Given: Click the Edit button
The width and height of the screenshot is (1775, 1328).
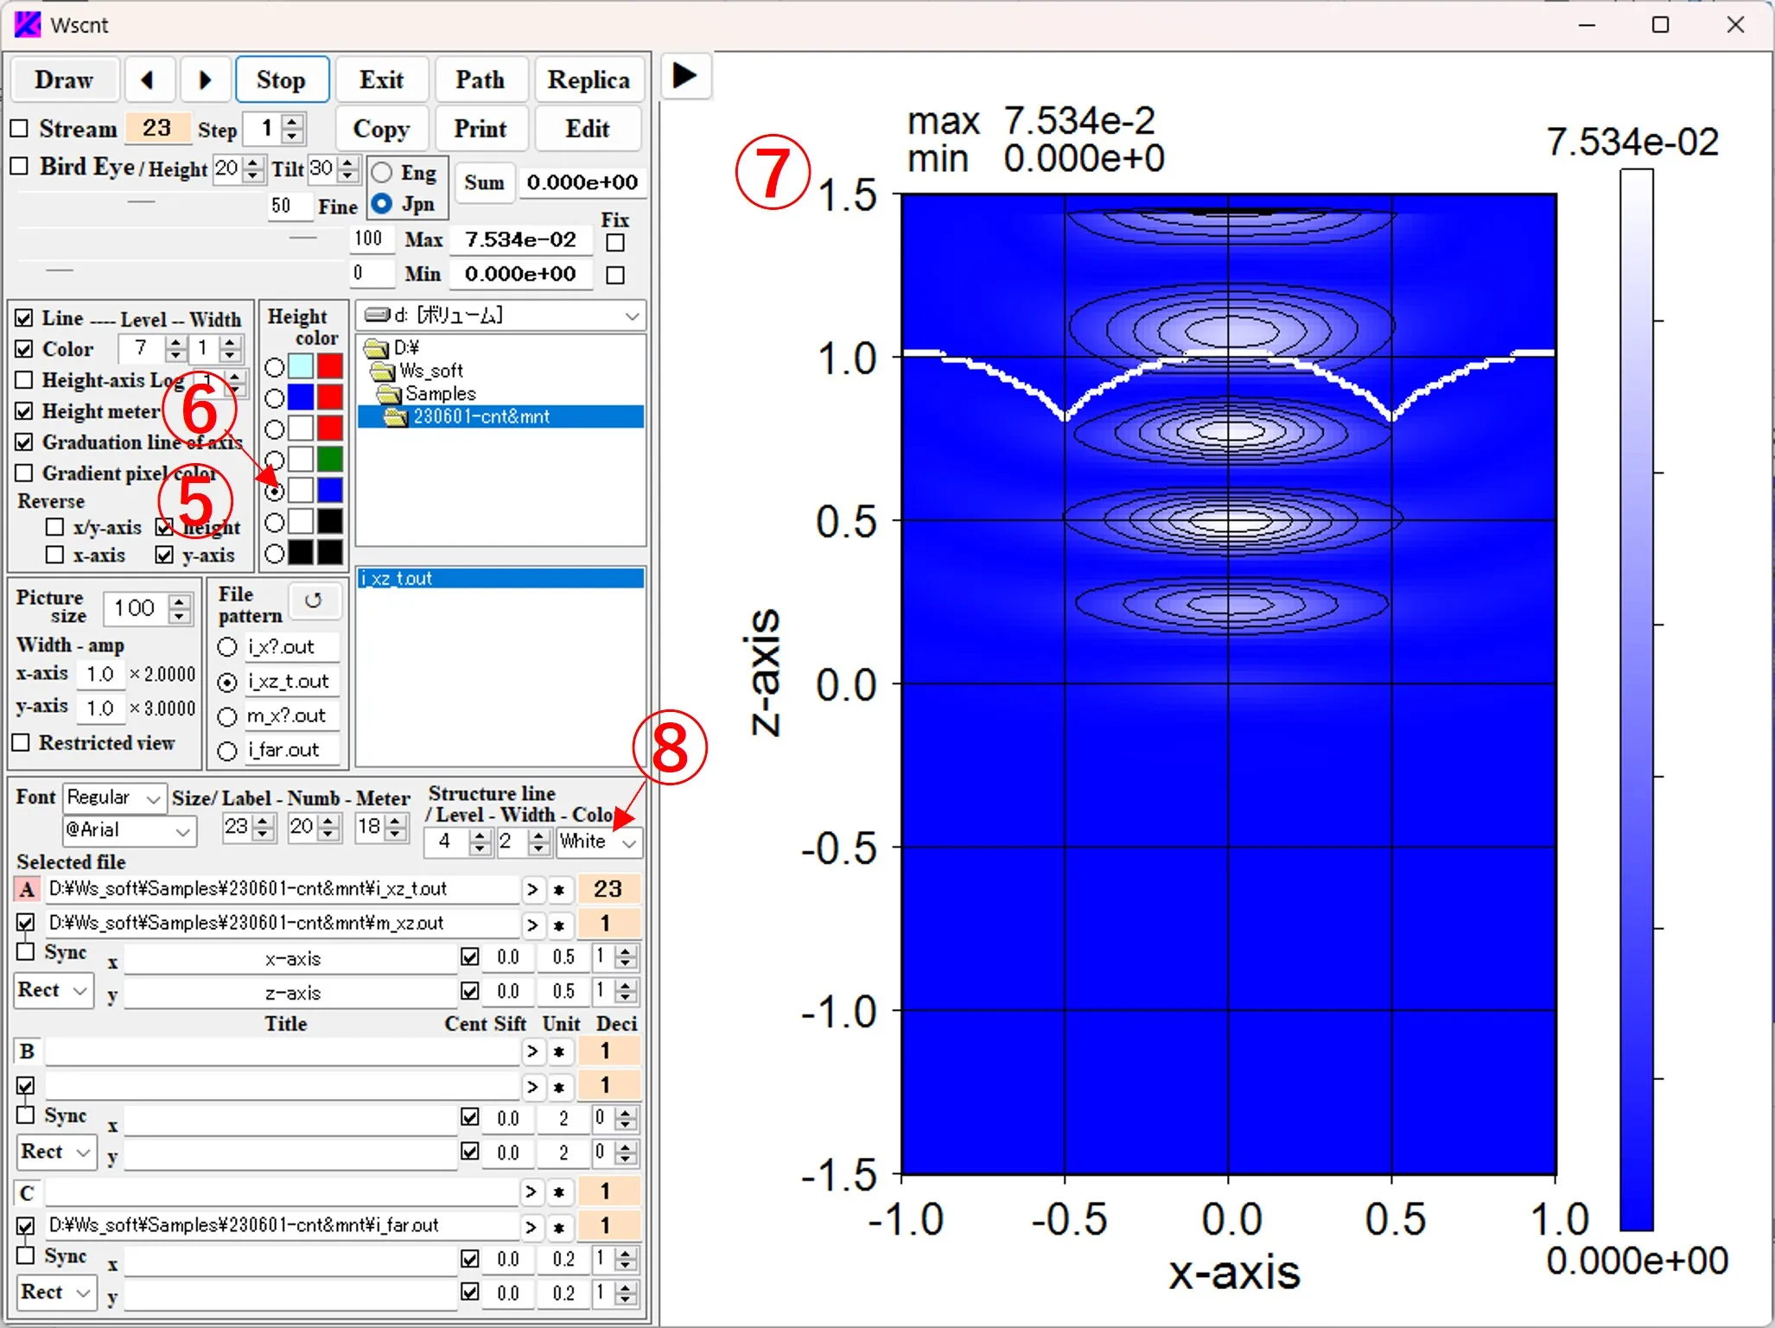Looking at the screenshot, I should pyautogui.click(x=588, y=129).
